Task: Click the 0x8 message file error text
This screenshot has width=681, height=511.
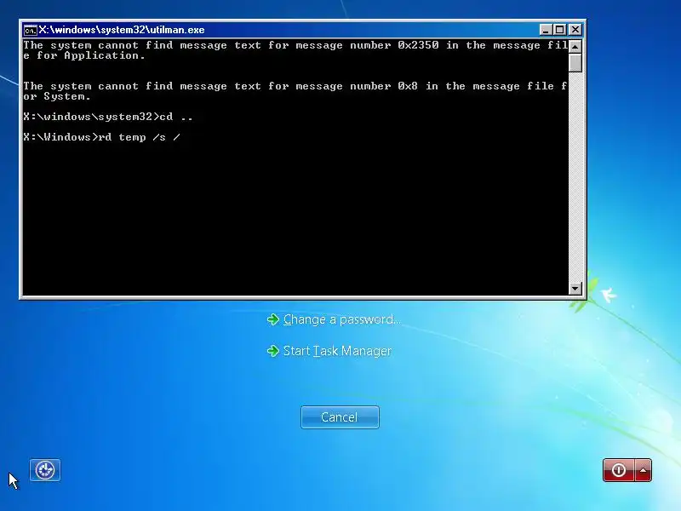Action: pos(295,91)
